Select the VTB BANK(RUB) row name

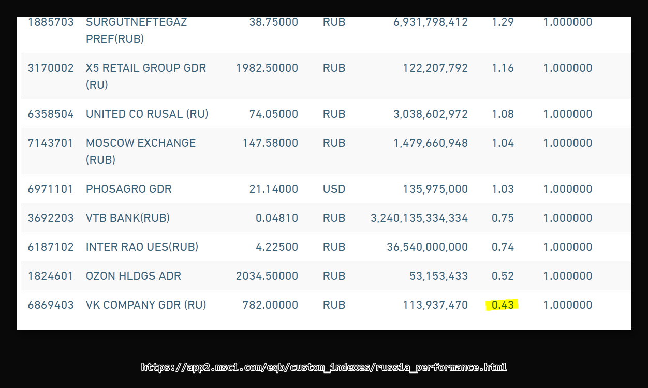(128, 218)
